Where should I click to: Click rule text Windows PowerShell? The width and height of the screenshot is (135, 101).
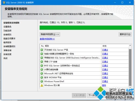pos(54,81)
